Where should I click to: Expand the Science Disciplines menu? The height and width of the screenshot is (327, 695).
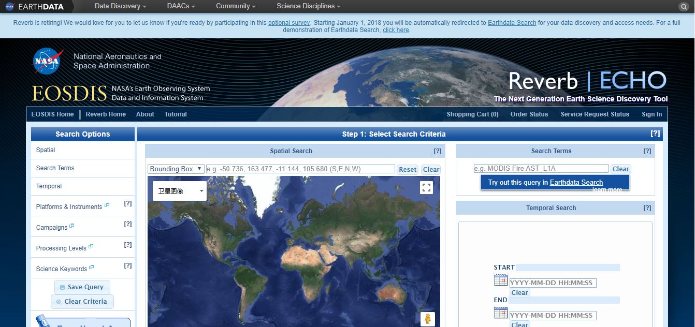(309, 6)
